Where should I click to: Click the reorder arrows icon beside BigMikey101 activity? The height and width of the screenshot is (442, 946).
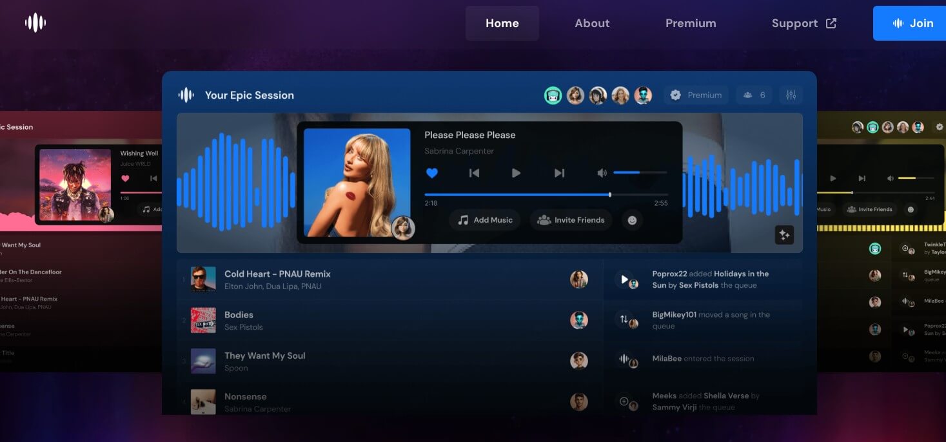624,319
